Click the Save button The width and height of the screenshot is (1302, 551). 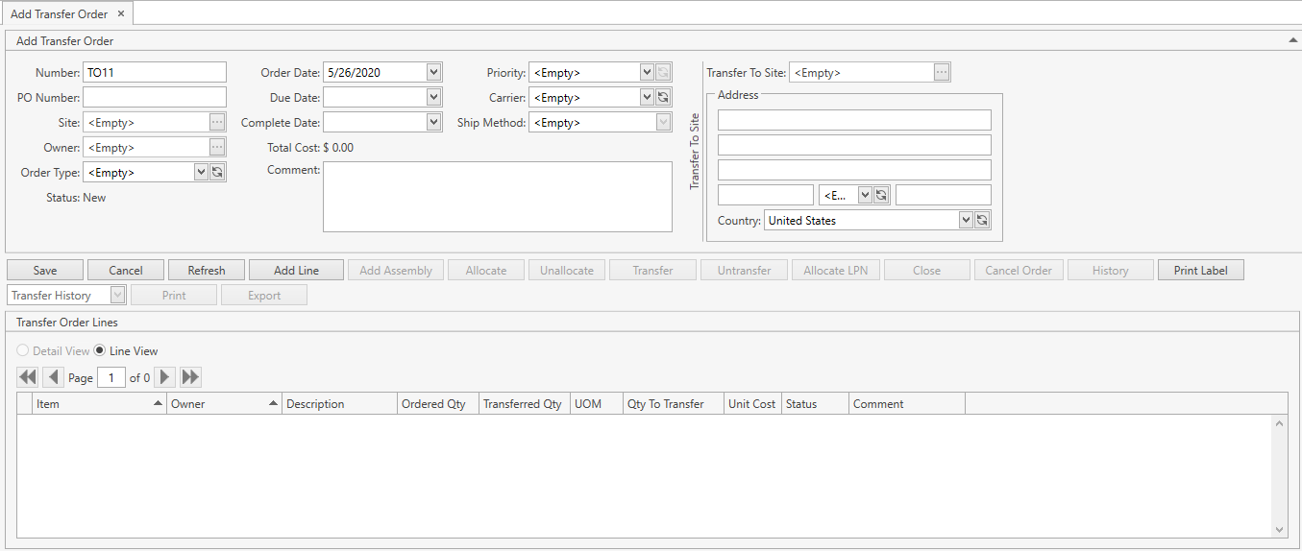point(45,271)
